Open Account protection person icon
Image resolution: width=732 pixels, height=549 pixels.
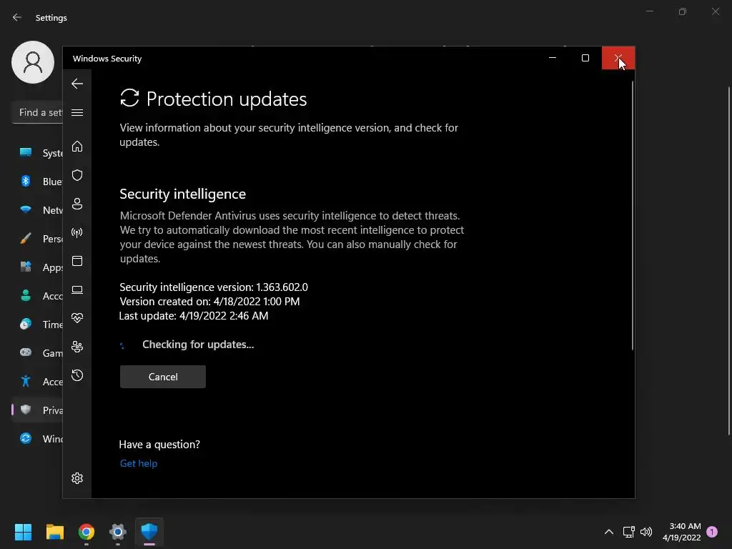tap(77, 204)
